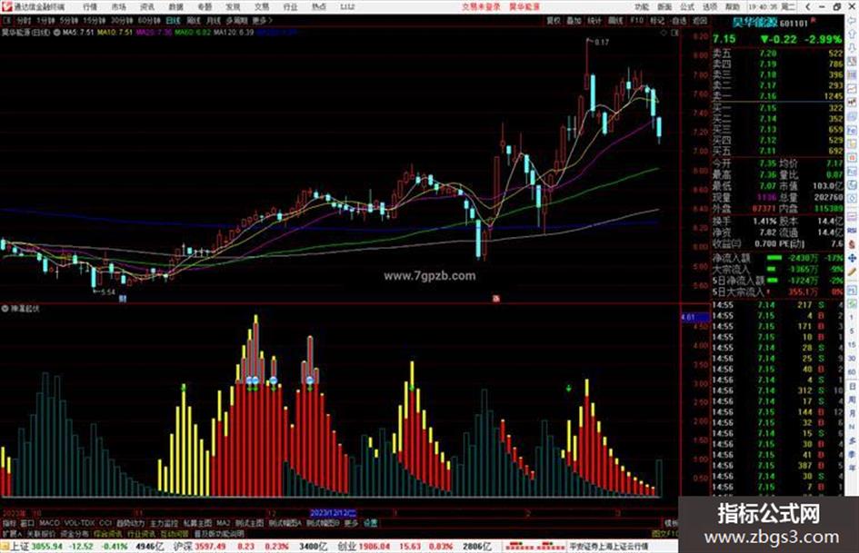The width and height of the screenshot is (859, 553).
Task: Open the 资金分布 tab
Action: [75, 533]
